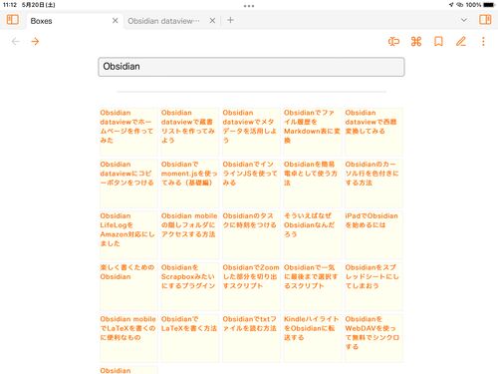Close the Boxes tab
The height and width of the screenshot is (374, 498).
pyautogui.click(x=116, y=21)
